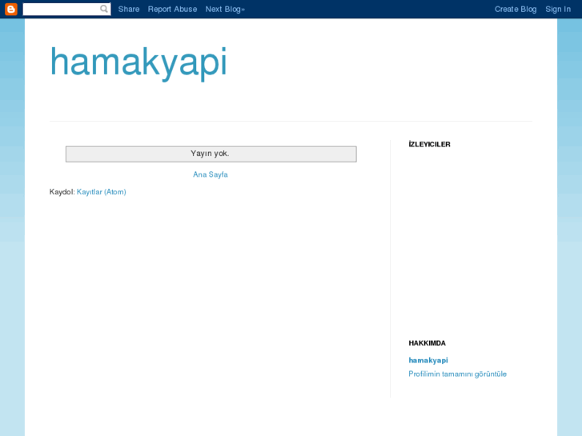This screenshot has width=582, height=436.
Task: Click the magnifier icon in search box
Action: click(104, 9)
